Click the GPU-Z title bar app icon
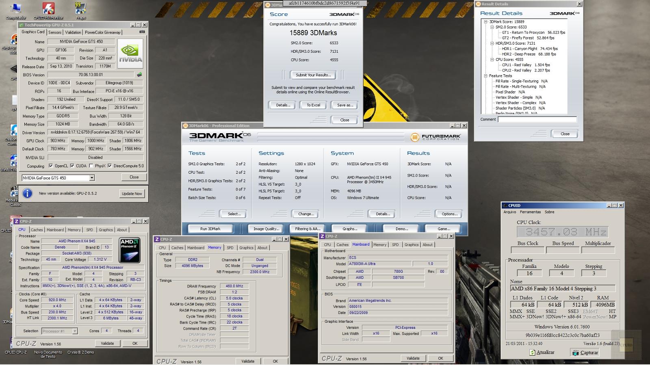Image resolution: width=650 pixels, height=365 pixels. coord(21,25)
